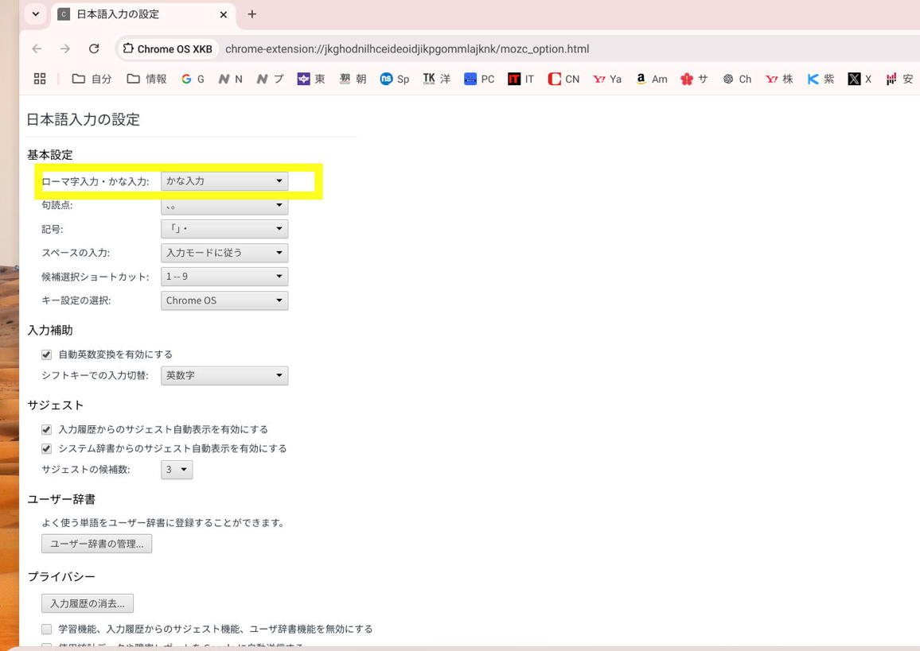The height and width of the screenshot is (651, 920).
Task: Open a new tab with the plus button
Action: (251, 14)
